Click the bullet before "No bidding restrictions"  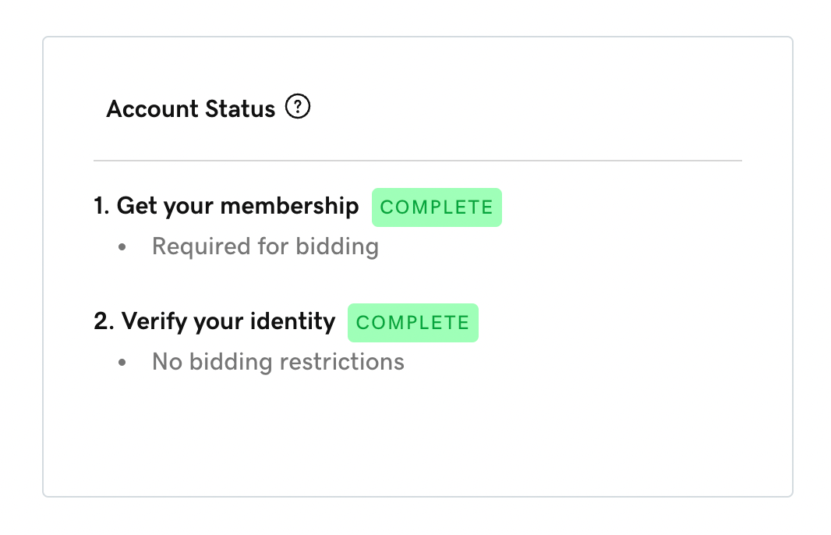[122, 363]
